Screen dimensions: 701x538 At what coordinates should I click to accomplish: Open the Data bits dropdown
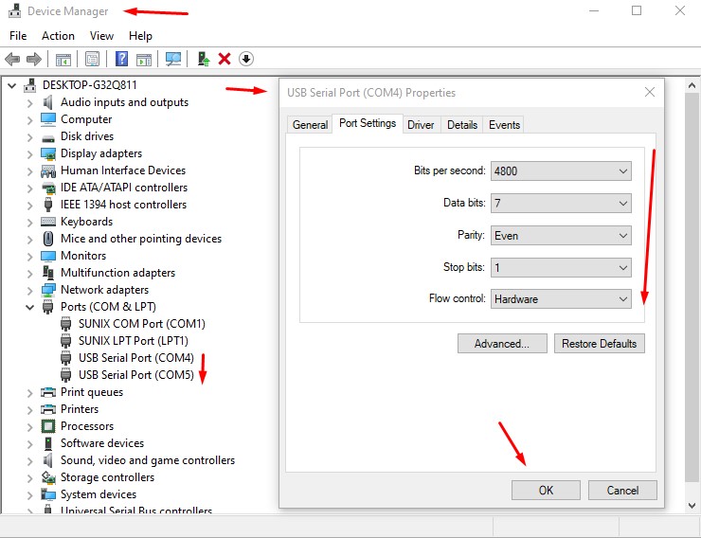tap(561, 204)
